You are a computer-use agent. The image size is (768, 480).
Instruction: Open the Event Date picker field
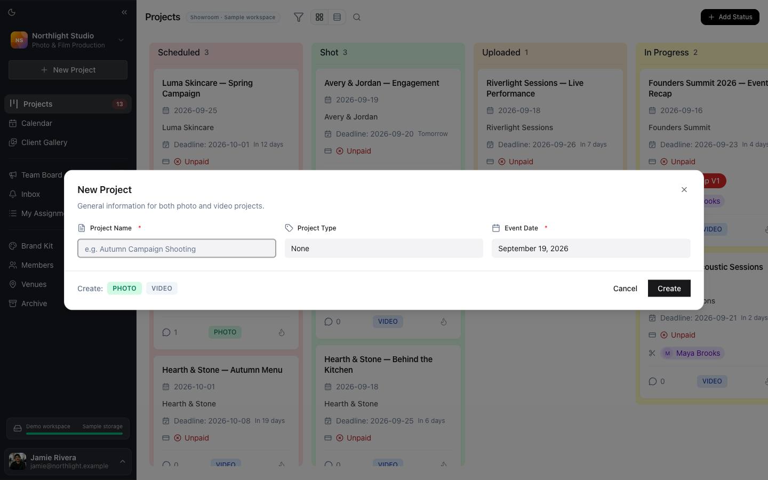(x=591, y=249)
